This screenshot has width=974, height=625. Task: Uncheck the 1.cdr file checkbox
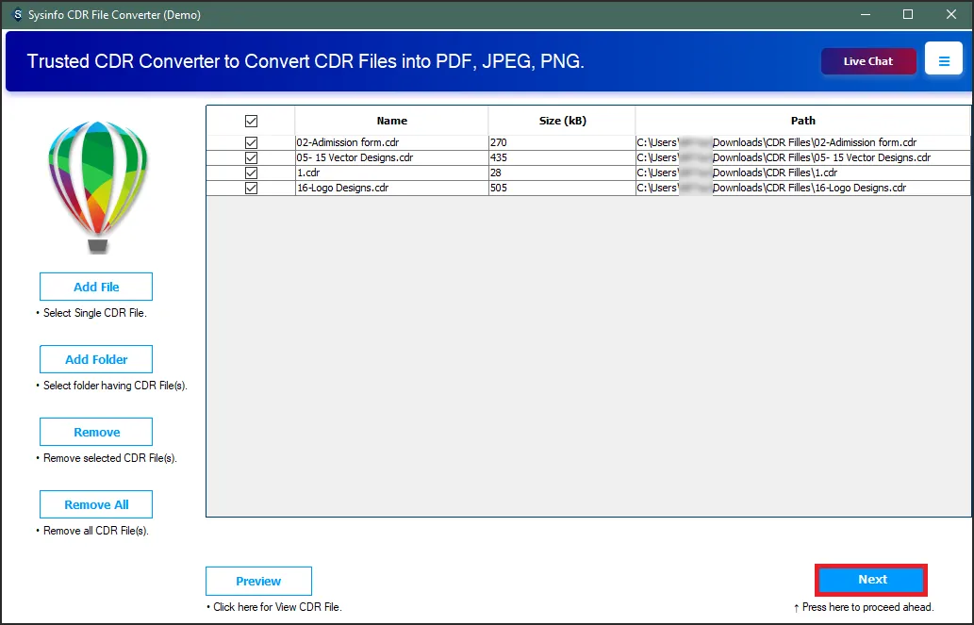pos(251,173)
